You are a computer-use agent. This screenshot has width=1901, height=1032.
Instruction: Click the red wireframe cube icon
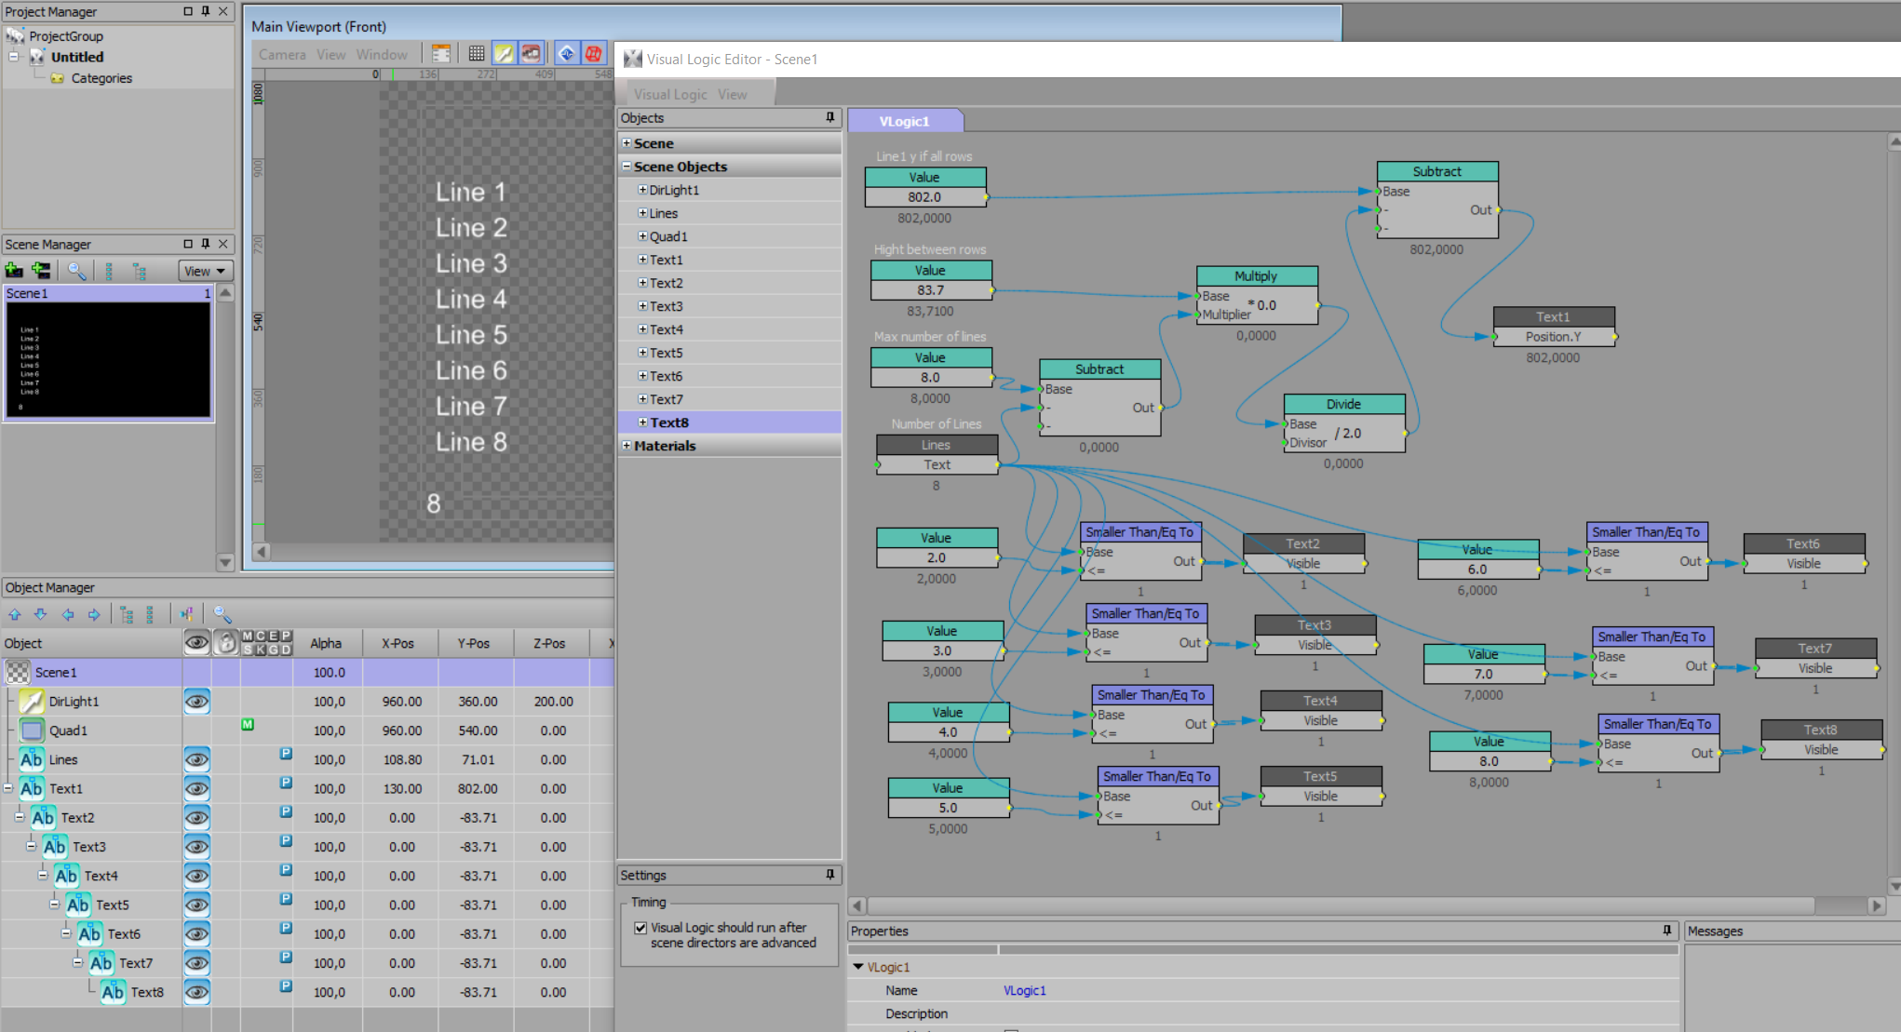[593, 54]
